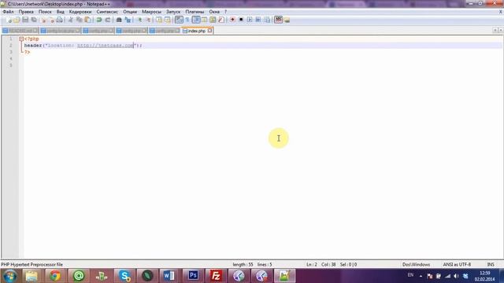Click the Close document toolbar icon
The image size is (504, 283).
pos(43,20)
